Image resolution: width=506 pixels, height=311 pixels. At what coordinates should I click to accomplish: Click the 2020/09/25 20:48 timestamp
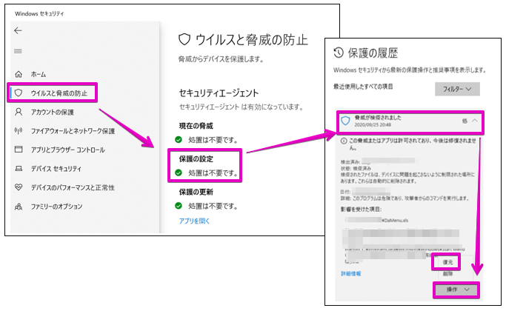[x=373, y=124]
